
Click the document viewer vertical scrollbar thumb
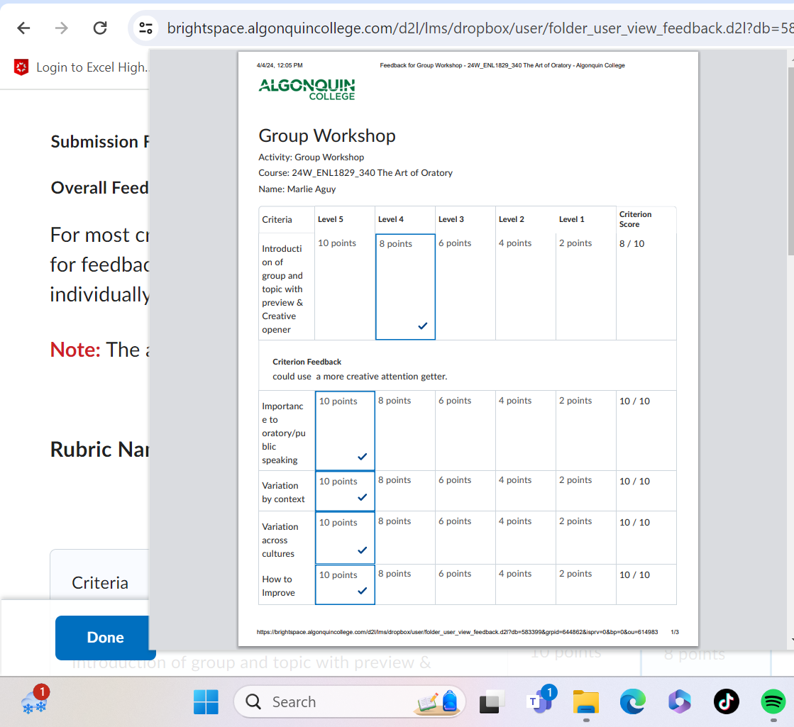click(790, 160)
